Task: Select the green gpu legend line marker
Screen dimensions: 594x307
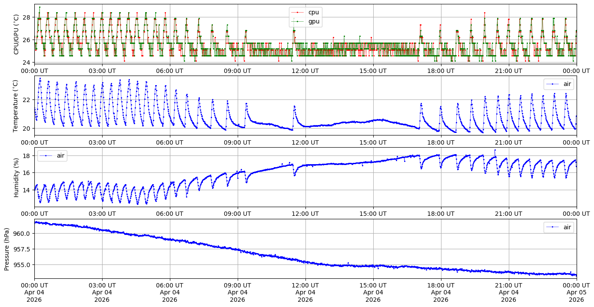Action: tap(298, 21)
